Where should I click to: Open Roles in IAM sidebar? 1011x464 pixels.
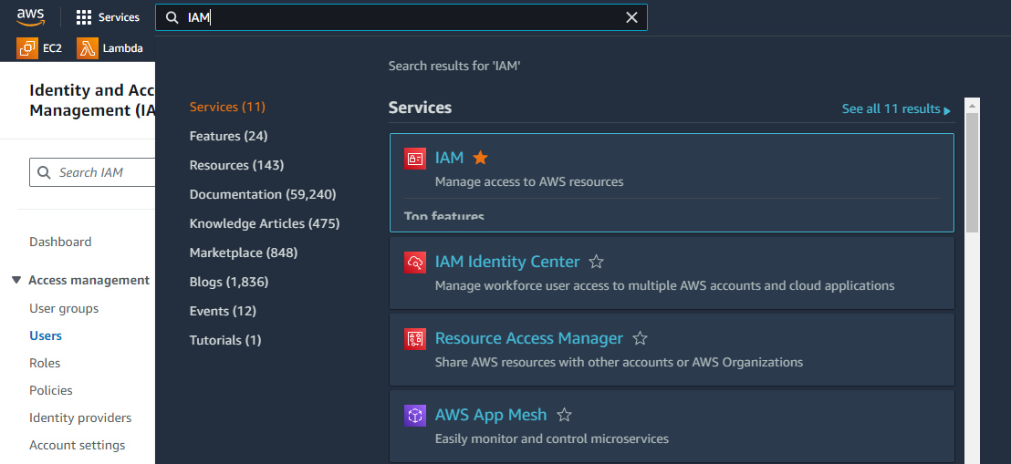coord(45,363)
